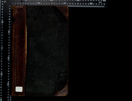
Task: Click the 400 mark on the top ruler
Action: tap(104, 1)
